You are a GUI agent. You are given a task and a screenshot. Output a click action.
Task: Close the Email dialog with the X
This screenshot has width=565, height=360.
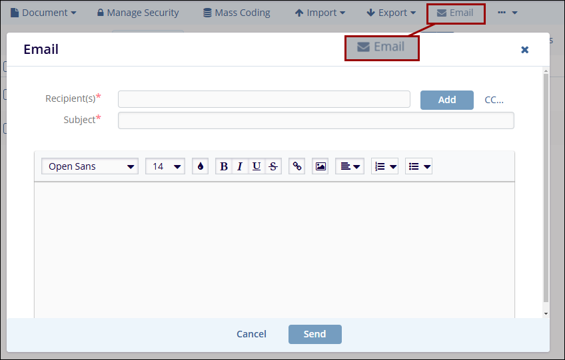(x=525, y=50)
